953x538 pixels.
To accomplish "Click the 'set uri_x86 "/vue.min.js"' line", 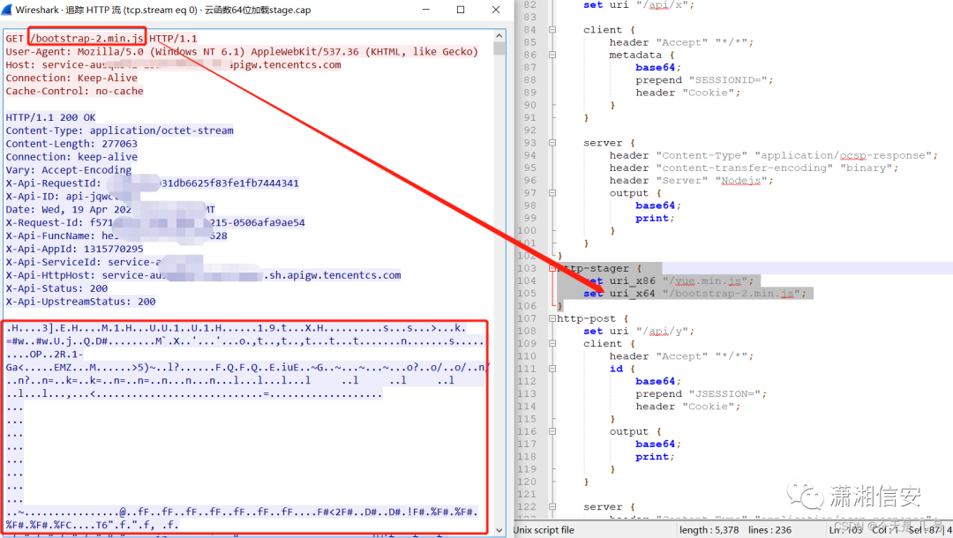I will pos(669,280).
